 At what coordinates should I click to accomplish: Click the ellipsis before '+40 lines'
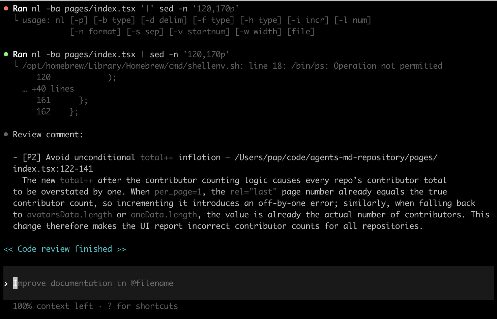pos(25,90)
